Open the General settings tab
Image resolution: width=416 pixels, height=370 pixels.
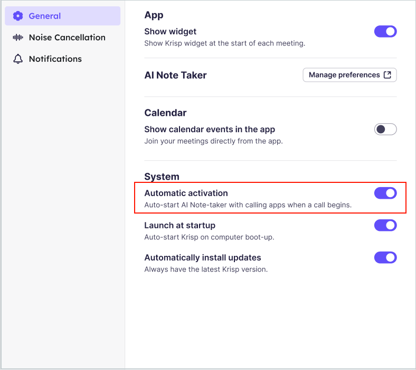[x=63, y=16]
